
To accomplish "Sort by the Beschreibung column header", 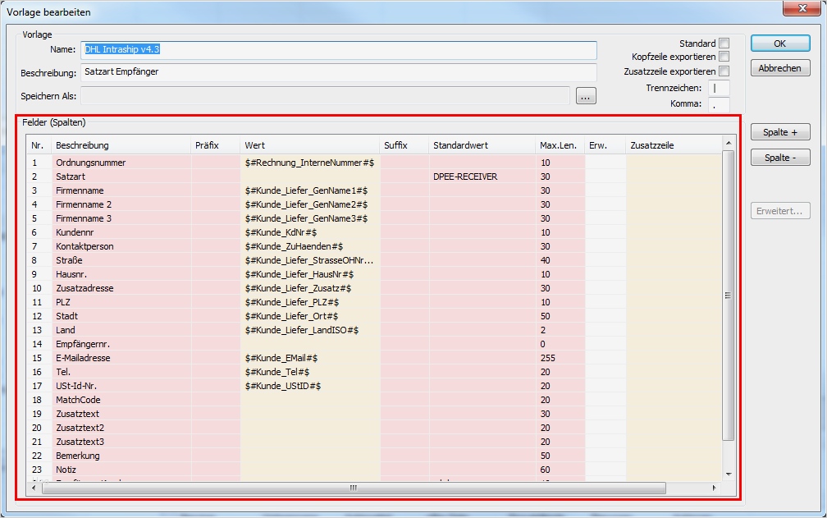I will point(121,145).
